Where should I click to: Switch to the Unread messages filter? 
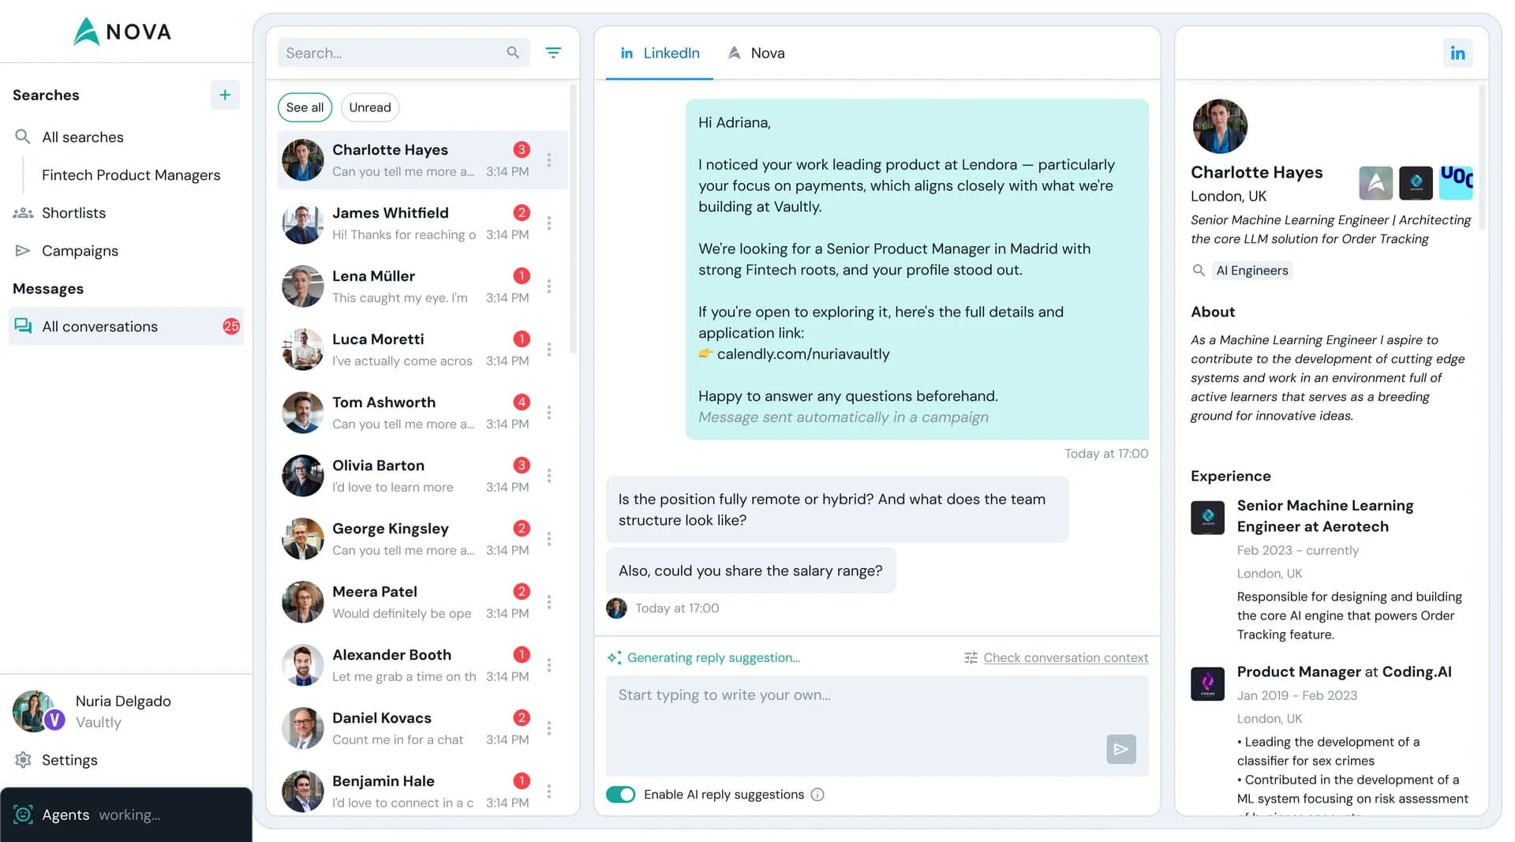pyautogui.click(x=369, y=107)
